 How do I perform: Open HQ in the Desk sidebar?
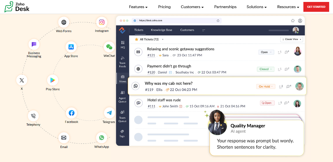tap(123, 44)
